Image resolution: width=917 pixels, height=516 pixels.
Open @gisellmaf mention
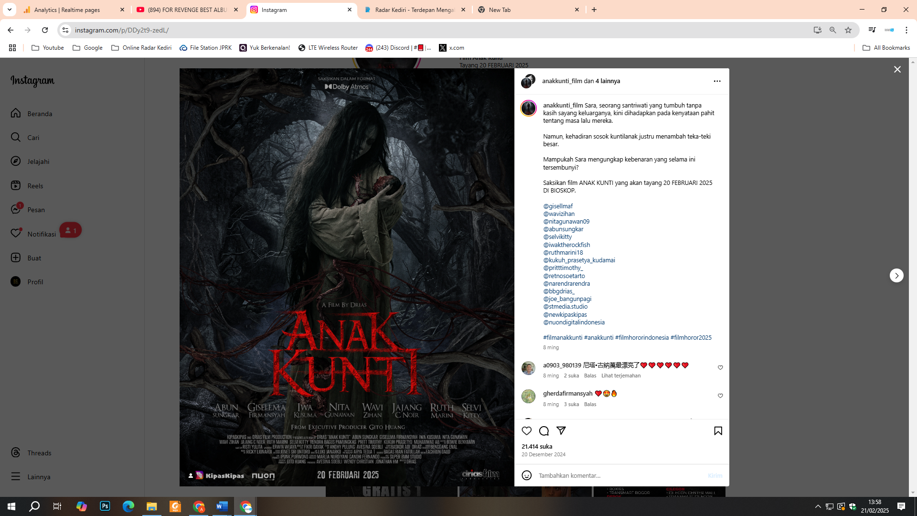pyautogui.click(x=558, y=206)
